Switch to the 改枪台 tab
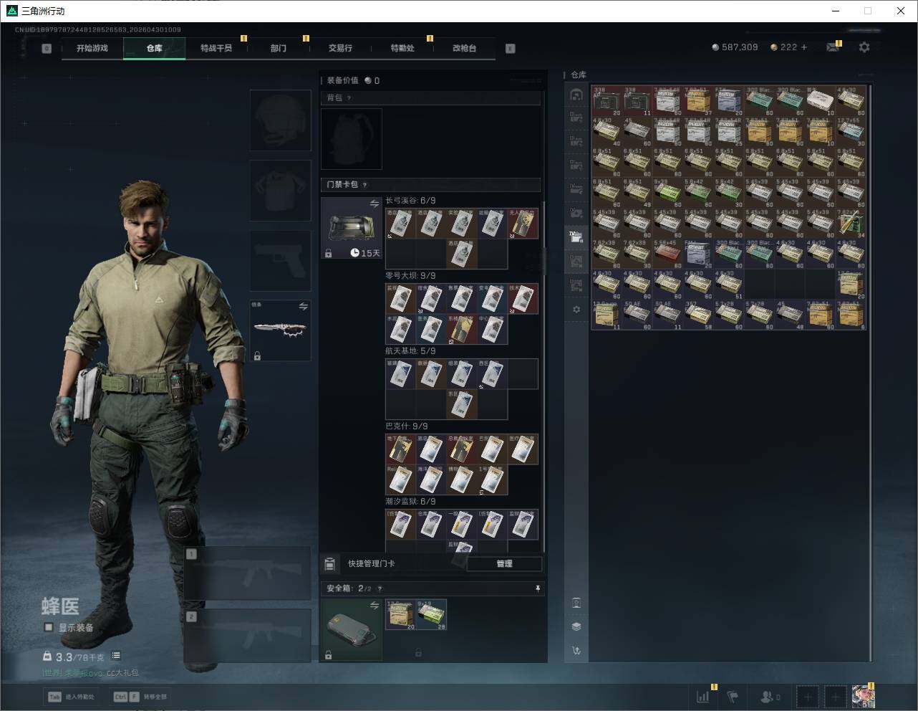 (x=464, y=48)
